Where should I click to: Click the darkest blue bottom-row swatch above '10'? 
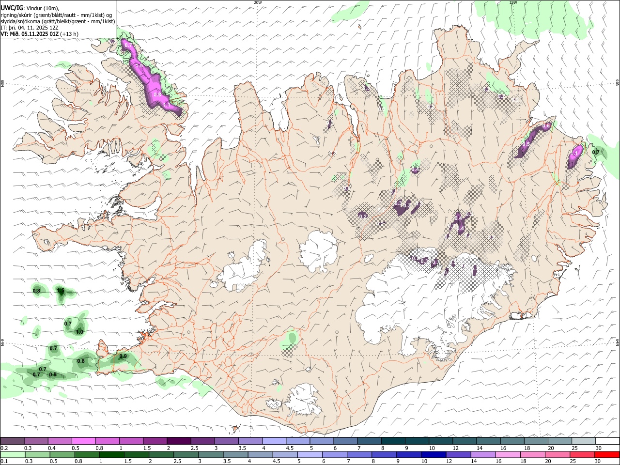click(434, 454)
